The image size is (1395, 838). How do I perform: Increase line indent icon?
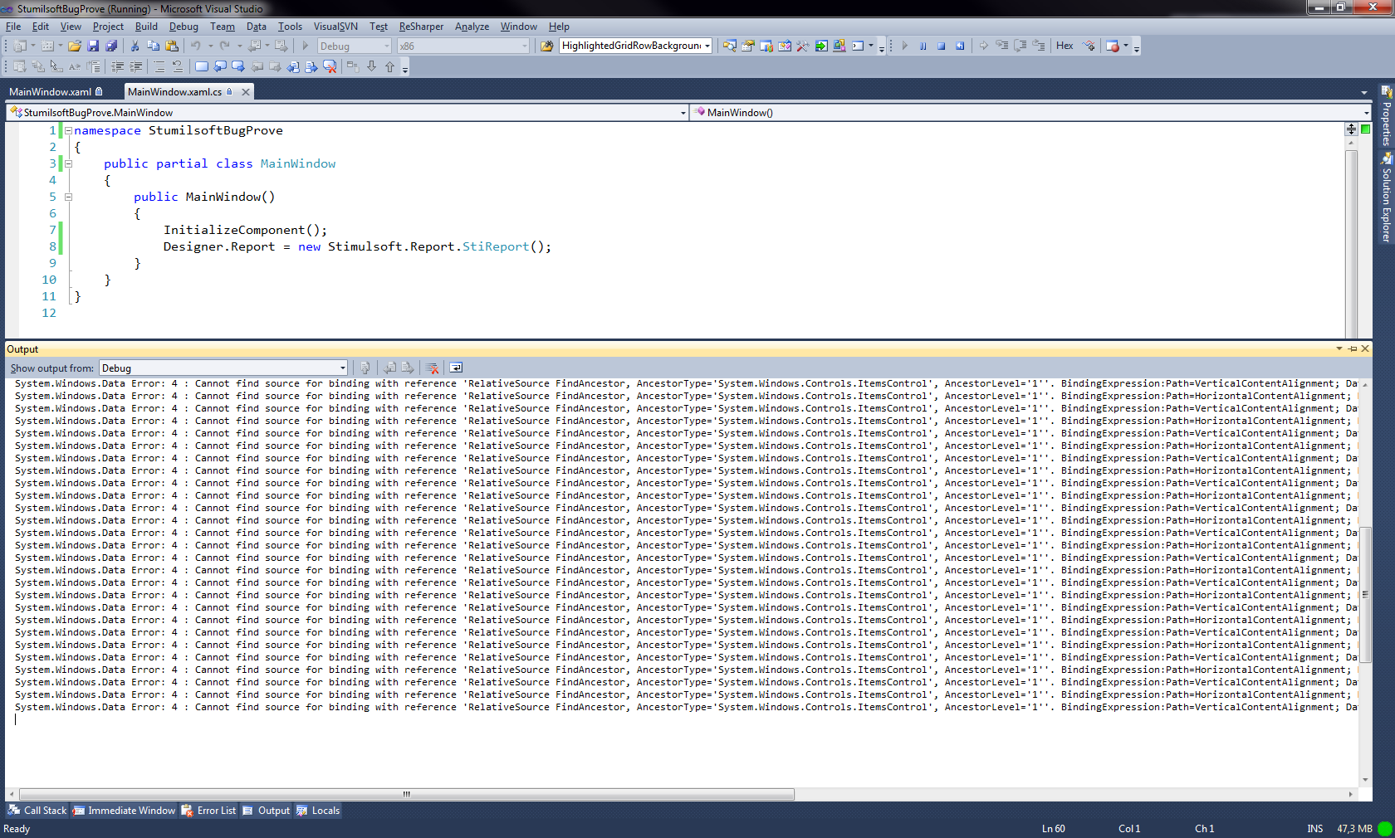pyautogui.click(x=135, y=67)
